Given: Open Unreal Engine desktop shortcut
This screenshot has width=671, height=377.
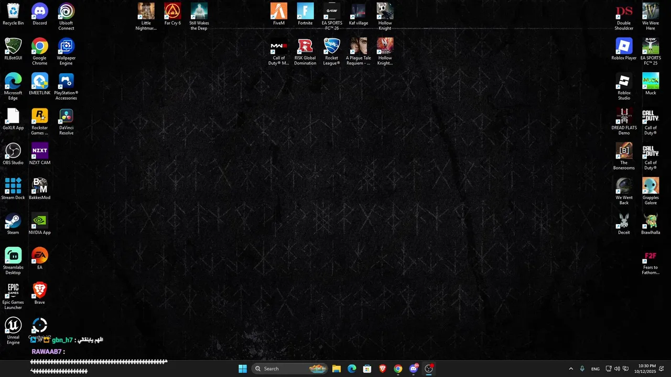Looking at the screenshot, I should pos(13,331).
